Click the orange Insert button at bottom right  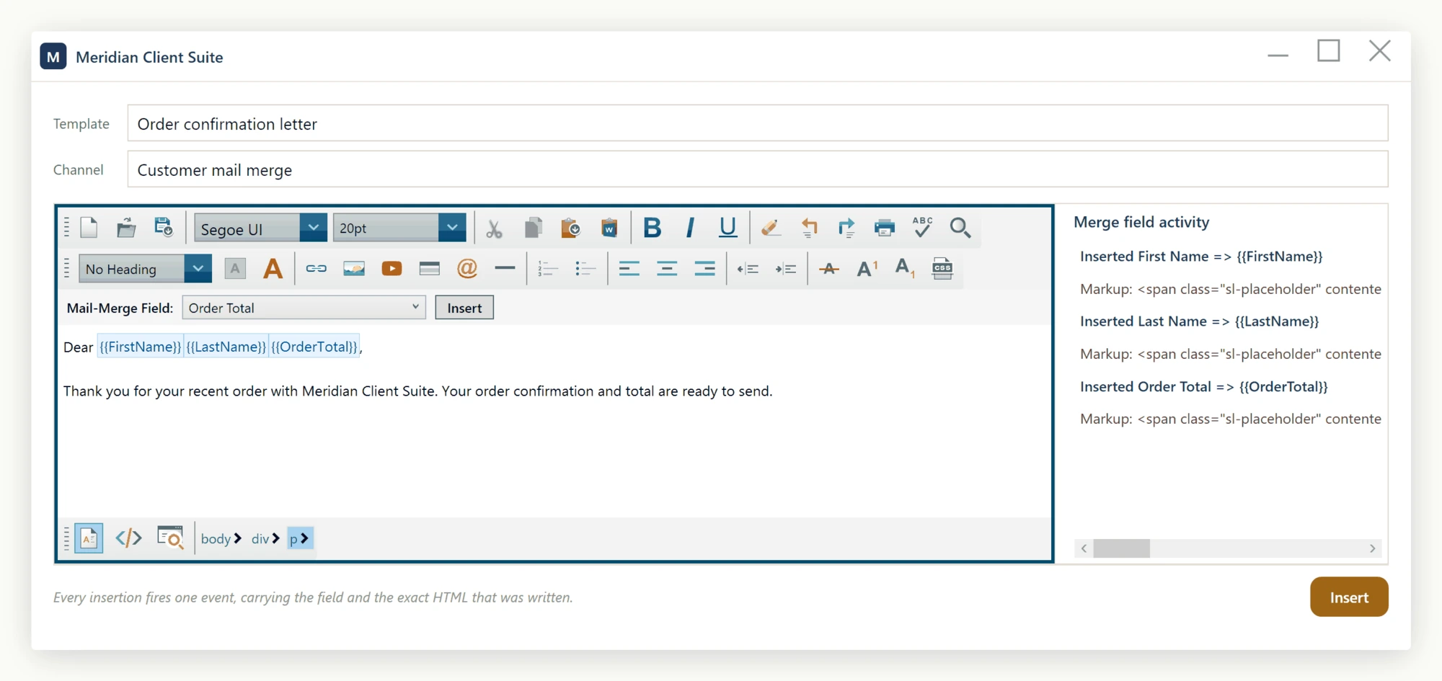(x=1349, y=597)
